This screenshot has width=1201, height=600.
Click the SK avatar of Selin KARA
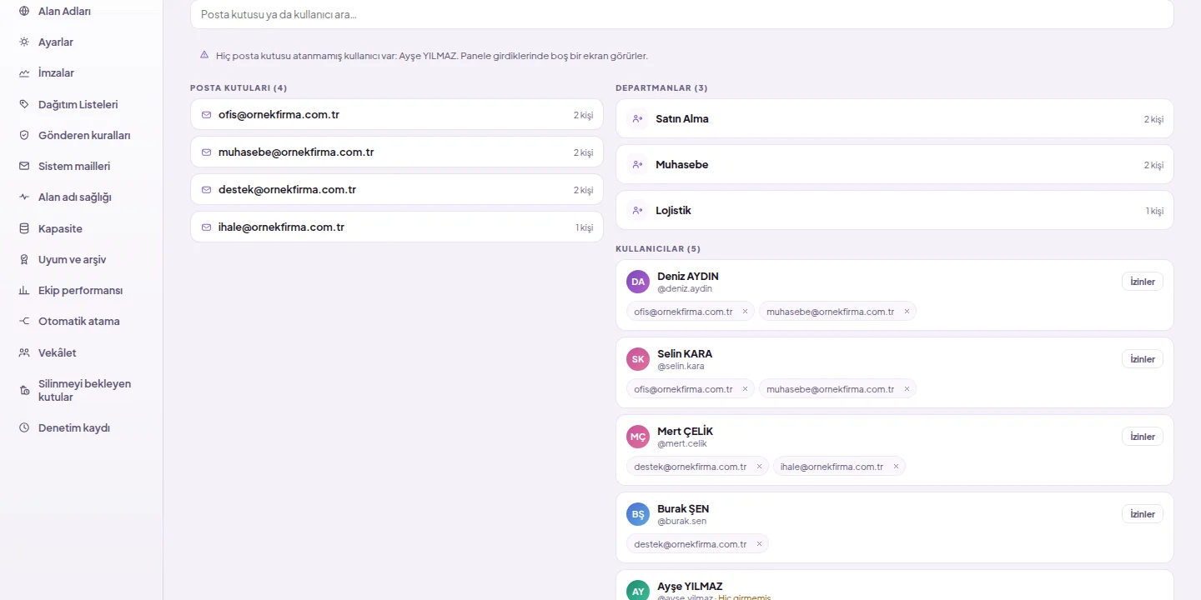[x=638, y=359]
